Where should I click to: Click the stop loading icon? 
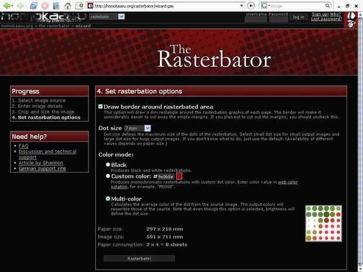[x=45, y=5]
